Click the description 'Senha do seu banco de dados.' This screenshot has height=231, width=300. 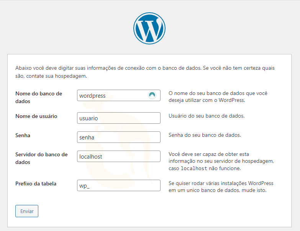[x=205, y=135]
